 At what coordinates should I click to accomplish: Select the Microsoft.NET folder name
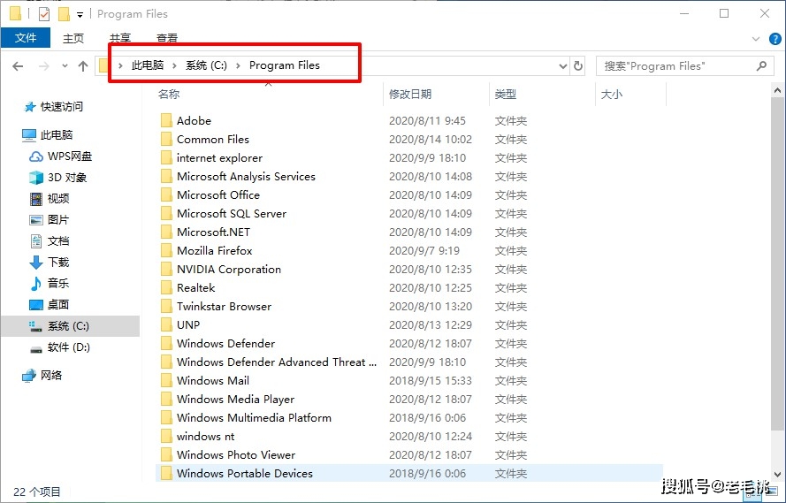[x=213, y=232]
